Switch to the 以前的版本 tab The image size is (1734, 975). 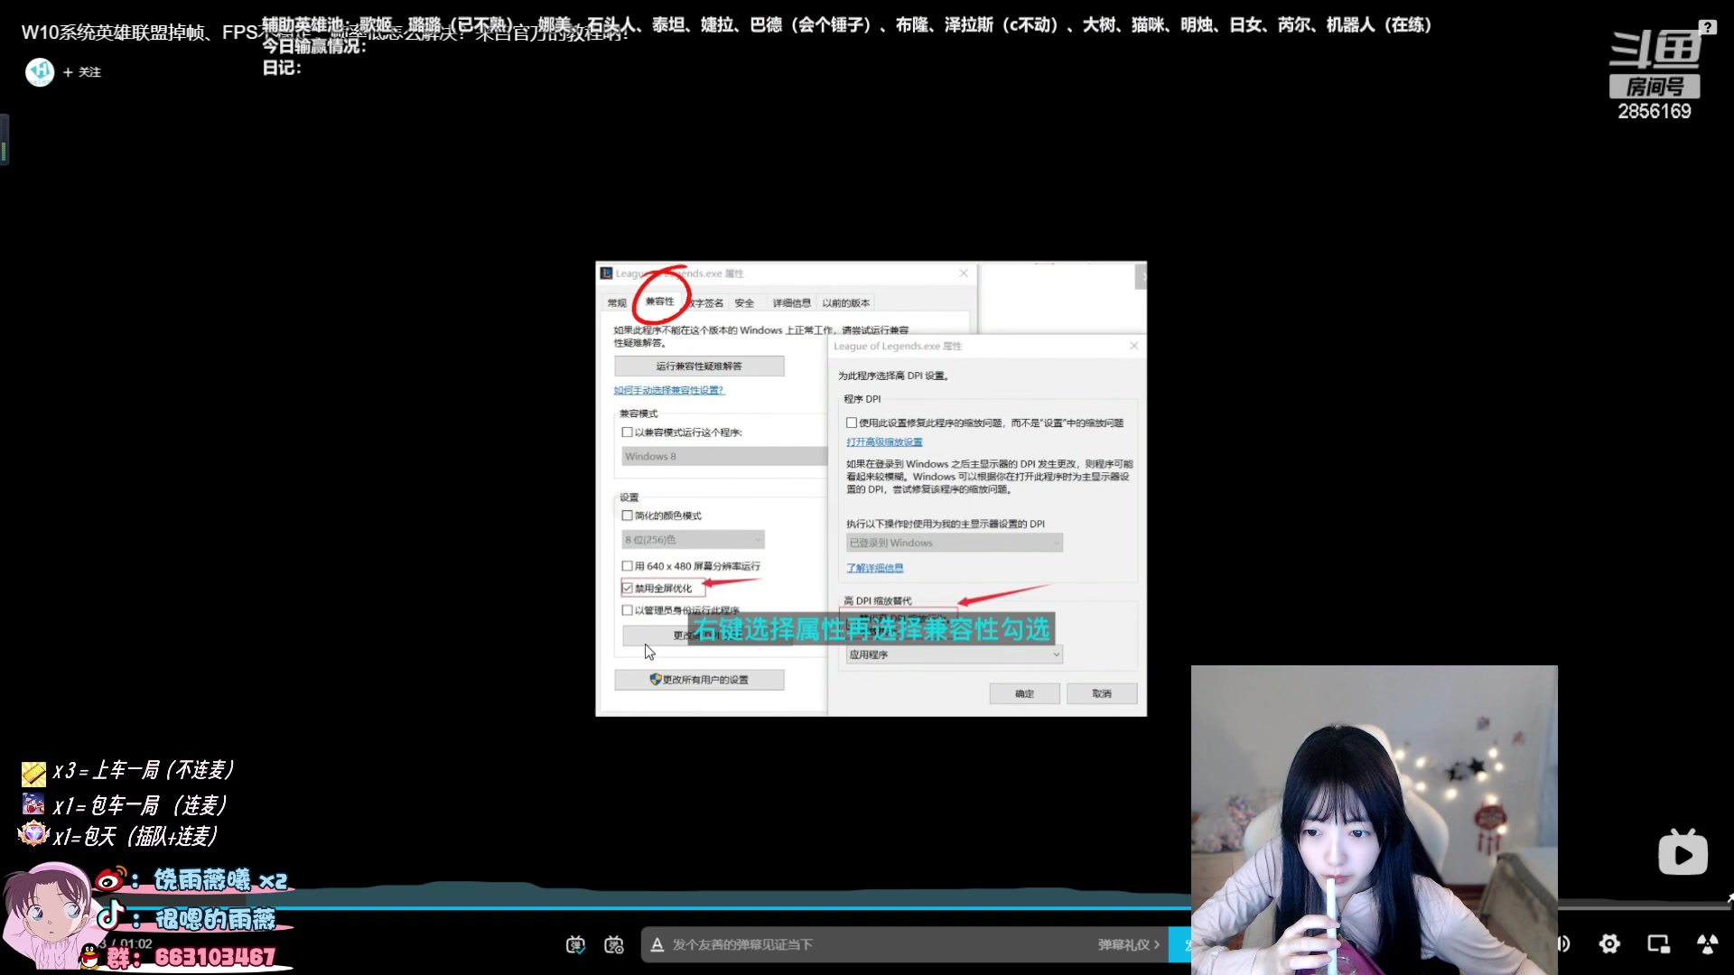click(846, 303)
